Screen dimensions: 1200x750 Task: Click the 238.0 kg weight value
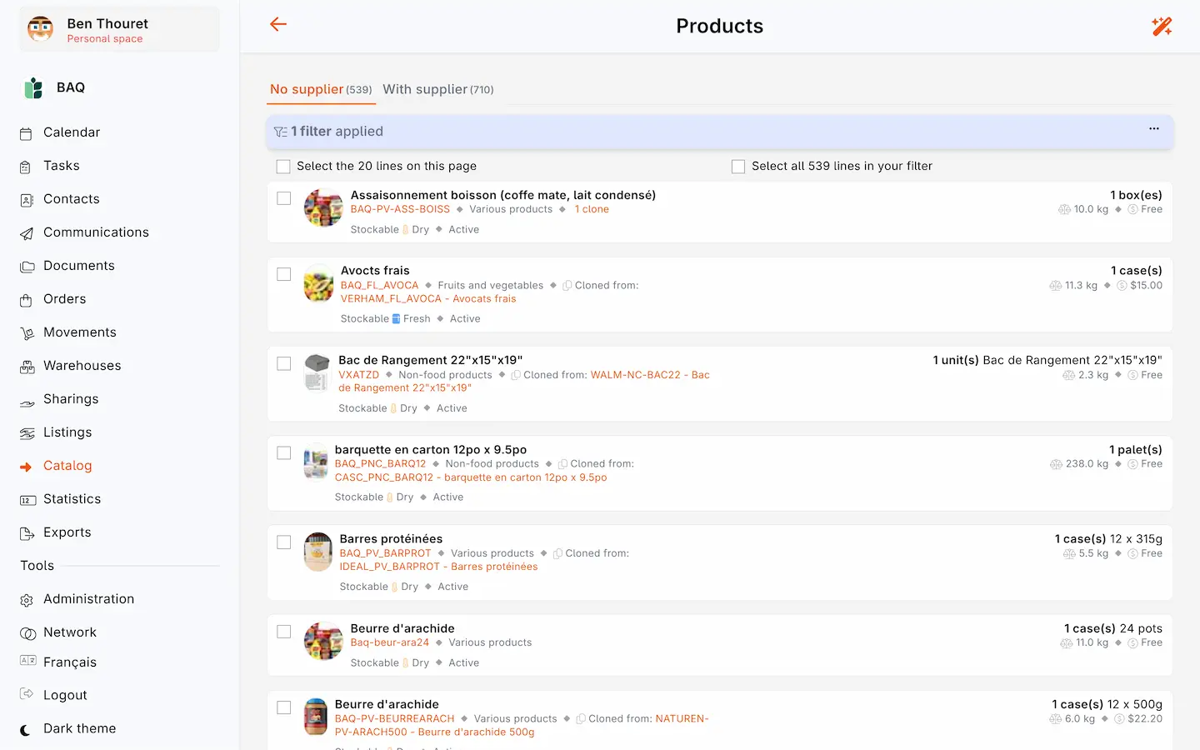1087,464
